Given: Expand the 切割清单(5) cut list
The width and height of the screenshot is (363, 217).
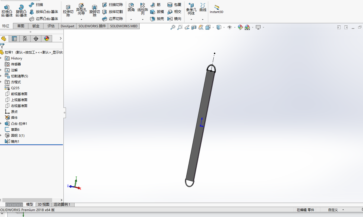Looking at the screenshot, I should point(1,76).
